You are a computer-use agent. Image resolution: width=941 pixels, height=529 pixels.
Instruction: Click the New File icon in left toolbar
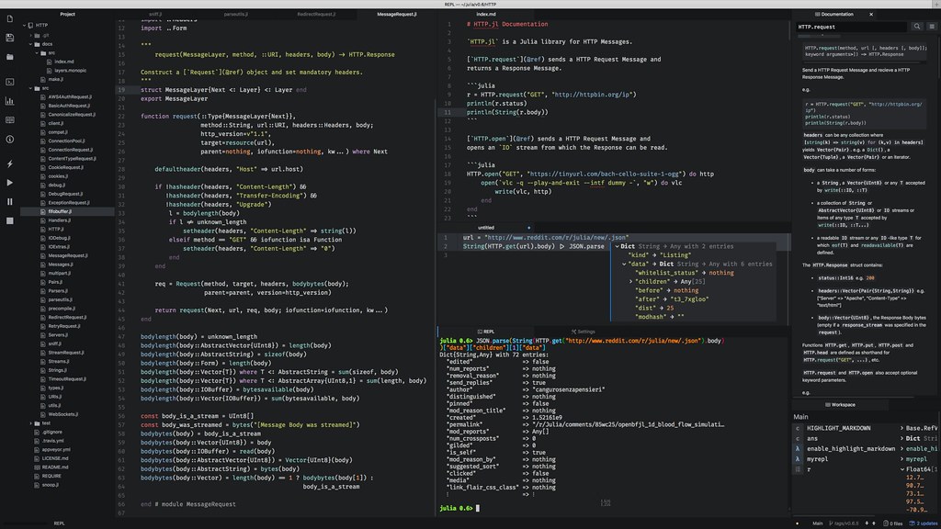(x=9, y=18)
